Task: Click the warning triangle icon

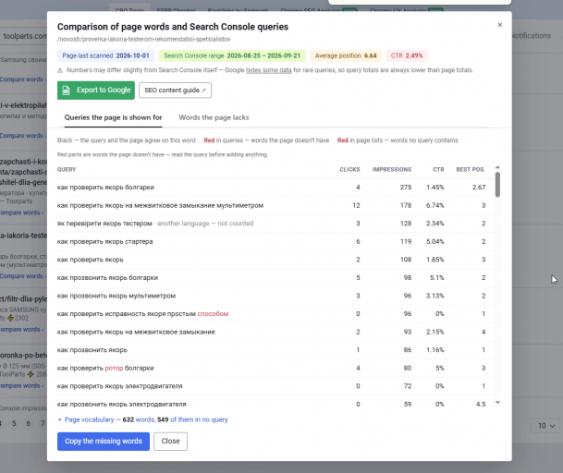Action: coord(60,70)
